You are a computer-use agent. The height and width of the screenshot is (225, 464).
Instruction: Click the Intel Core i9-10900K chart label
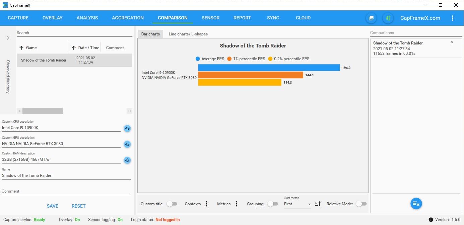coord(158,73)
